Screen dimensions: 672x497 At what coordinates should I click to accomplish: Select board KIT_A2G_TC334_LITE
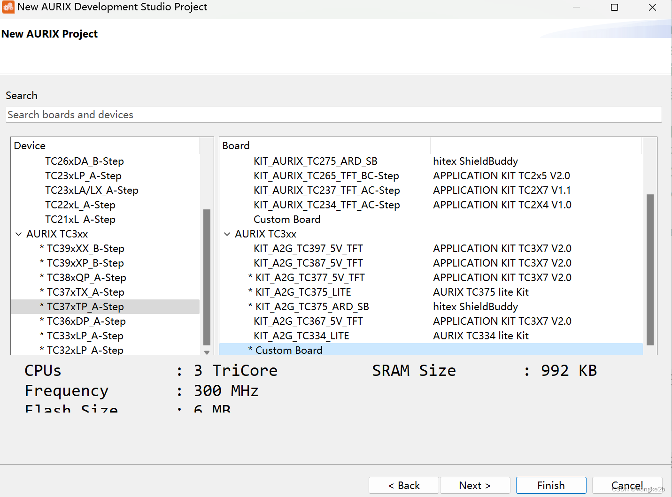tap(301, 336)
